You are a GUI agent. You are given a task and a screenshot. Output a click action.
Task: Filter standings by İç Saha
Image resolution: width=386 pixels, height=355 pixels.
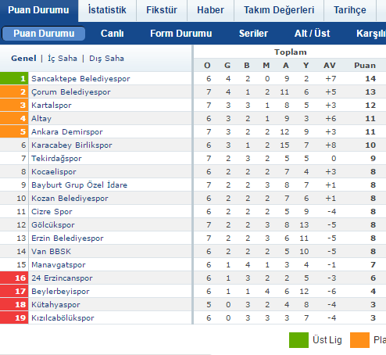click(x=63, y=59)
